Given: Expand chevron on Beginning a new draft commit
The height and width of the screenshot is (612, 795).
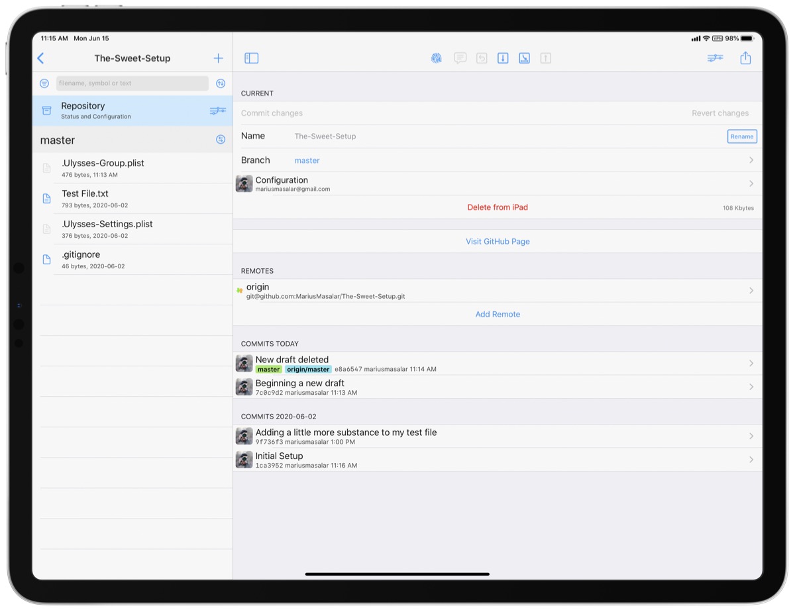Looking at the screenshot, I should click(751, 387).
